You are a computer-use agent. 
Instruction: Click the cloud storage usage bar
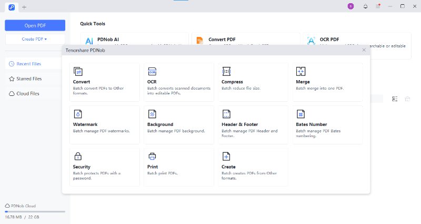[x=35, y=212]
